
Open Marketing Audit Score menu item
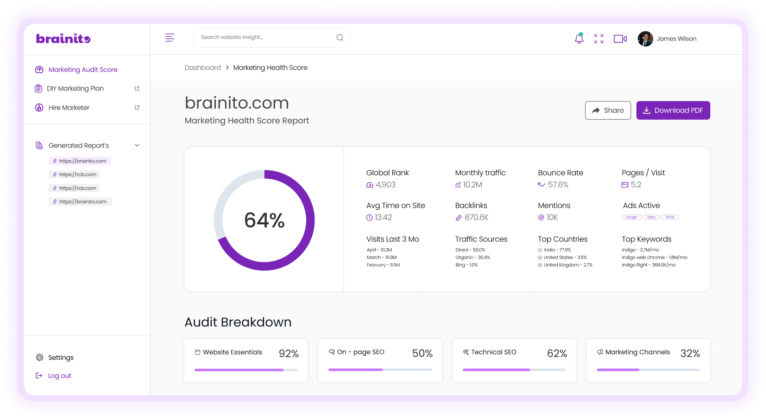tap(83, 70)
